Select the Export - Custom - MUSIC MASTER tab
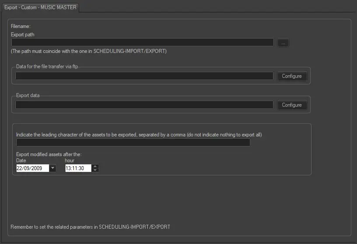 tap(40, 7)
